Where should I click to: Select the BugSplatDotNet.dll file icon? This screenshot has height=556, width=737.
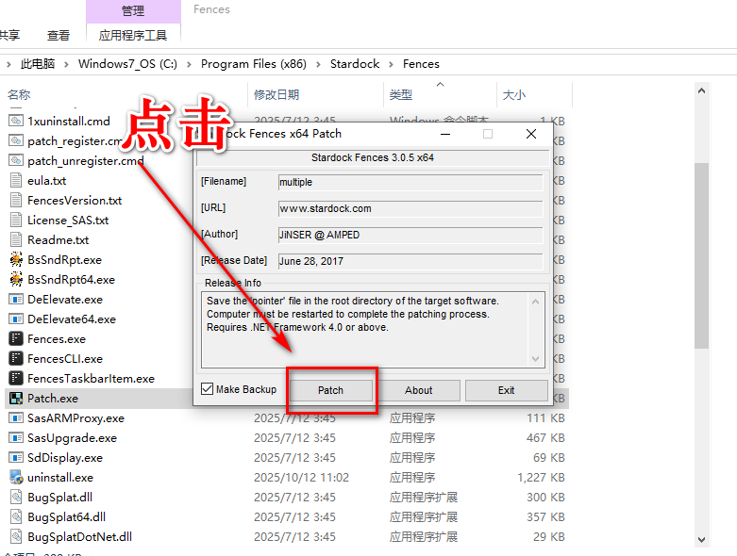click(16, 536)
